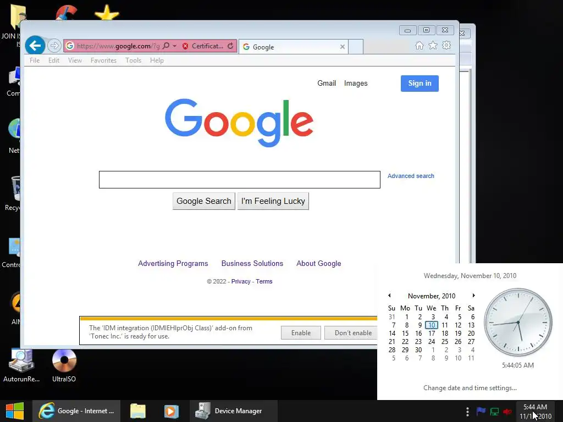Select November 25 in the calendar
Image resolution: width=563 pixels, height=422 pixels.
(444, 342)
